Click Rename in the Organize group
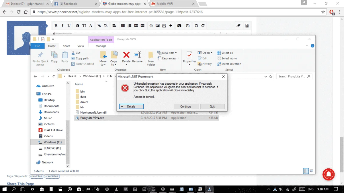Image resolution: width=344 pixels, height=193 pixels. [137, 57]
